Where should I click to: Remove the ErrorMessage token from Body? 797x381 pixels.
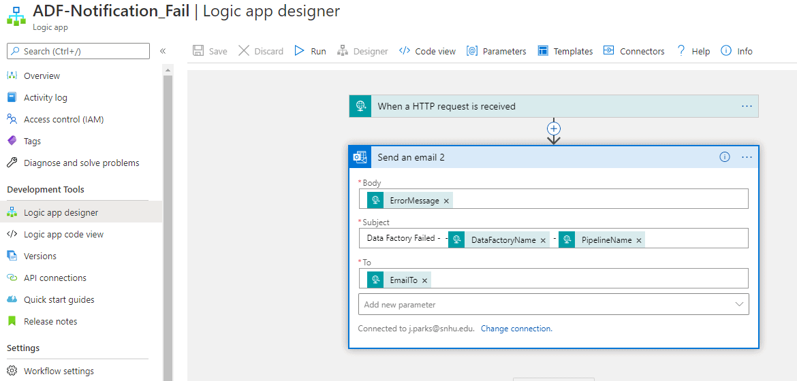[x=446, y=201]
